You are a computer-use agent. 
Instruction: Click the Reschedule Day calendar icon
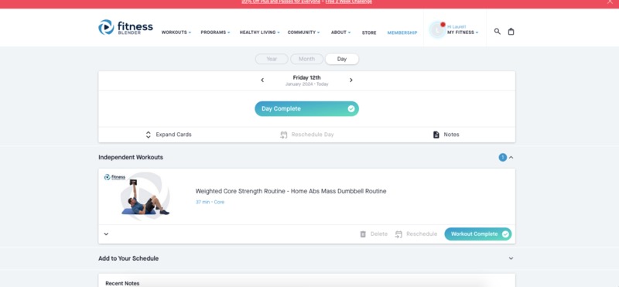click(x=283, y=135)
